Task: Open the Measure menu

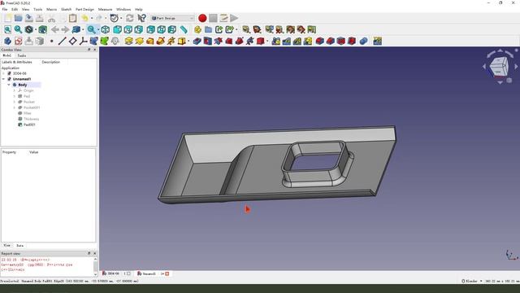Action: [x=105, y=9]
